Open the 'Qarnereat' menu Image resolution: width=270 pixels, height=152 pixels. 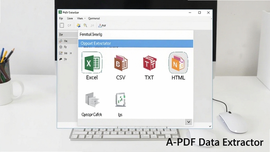click(x=94, y=18)
